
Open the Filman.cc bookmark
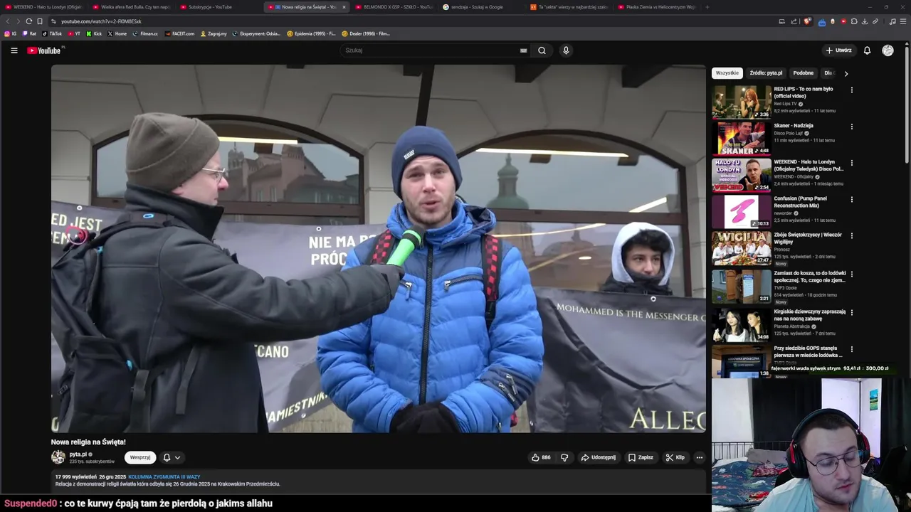(145, 33)
